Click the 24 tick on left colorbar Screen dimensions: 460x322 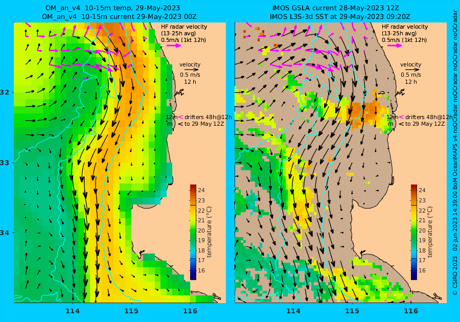tap(201, 190)
